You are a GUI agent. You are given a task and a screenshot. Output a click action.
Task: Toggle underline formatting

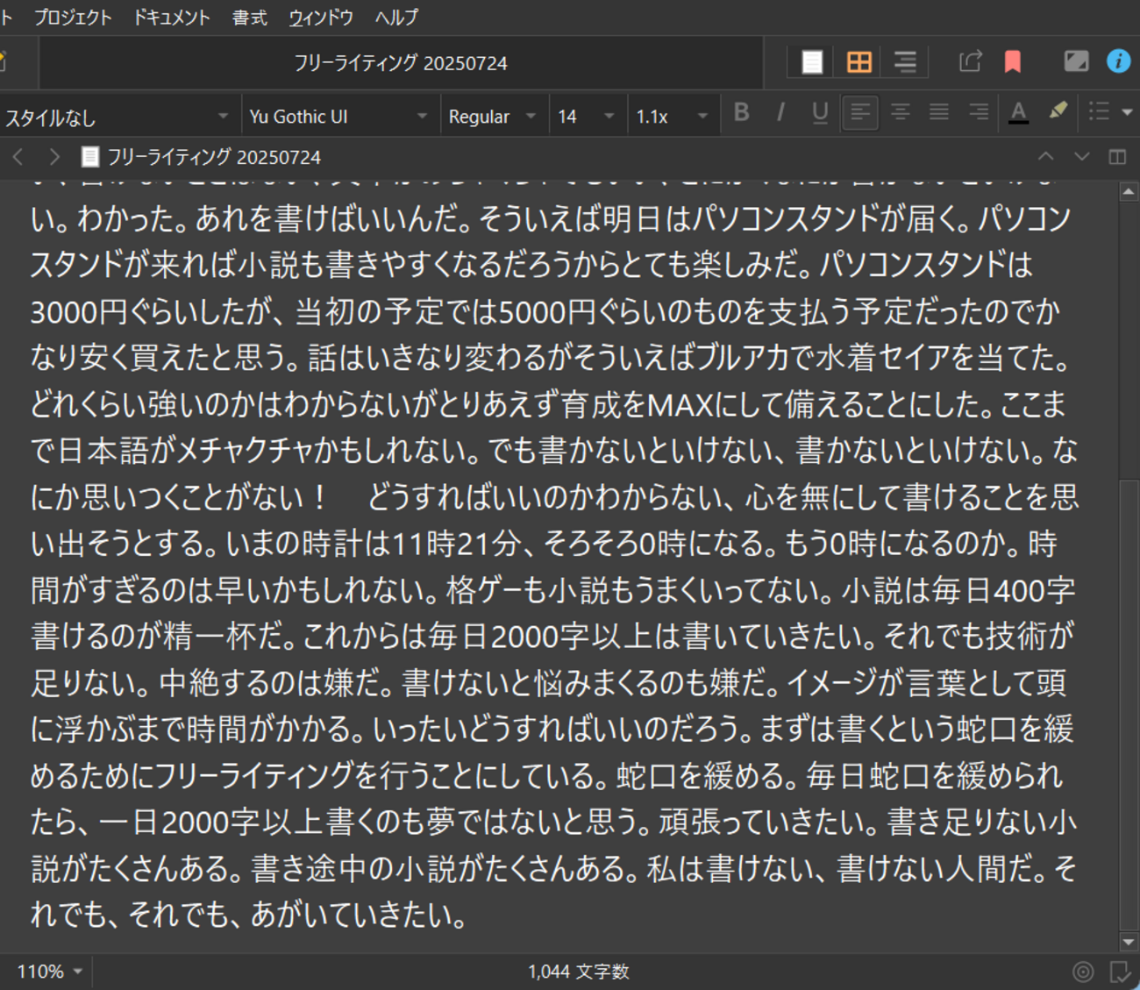[819, 112]
